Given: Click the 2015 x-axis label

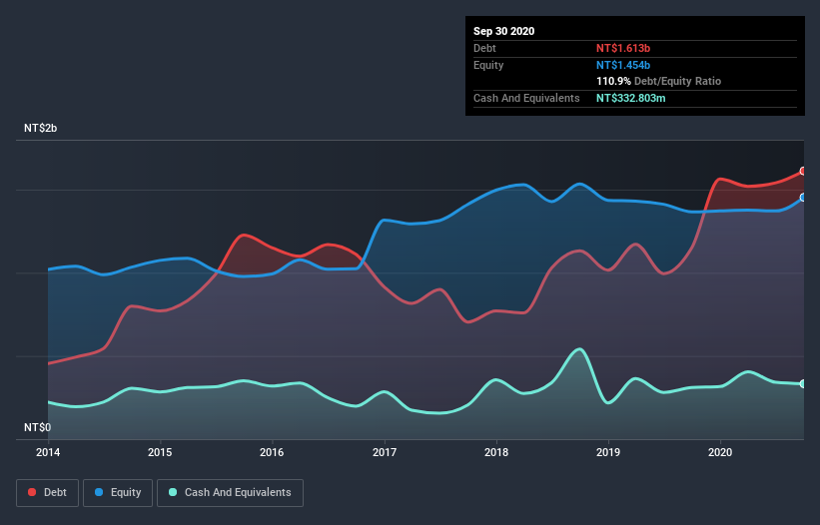Looking at the screenshot, I should [x=160, y=452].
